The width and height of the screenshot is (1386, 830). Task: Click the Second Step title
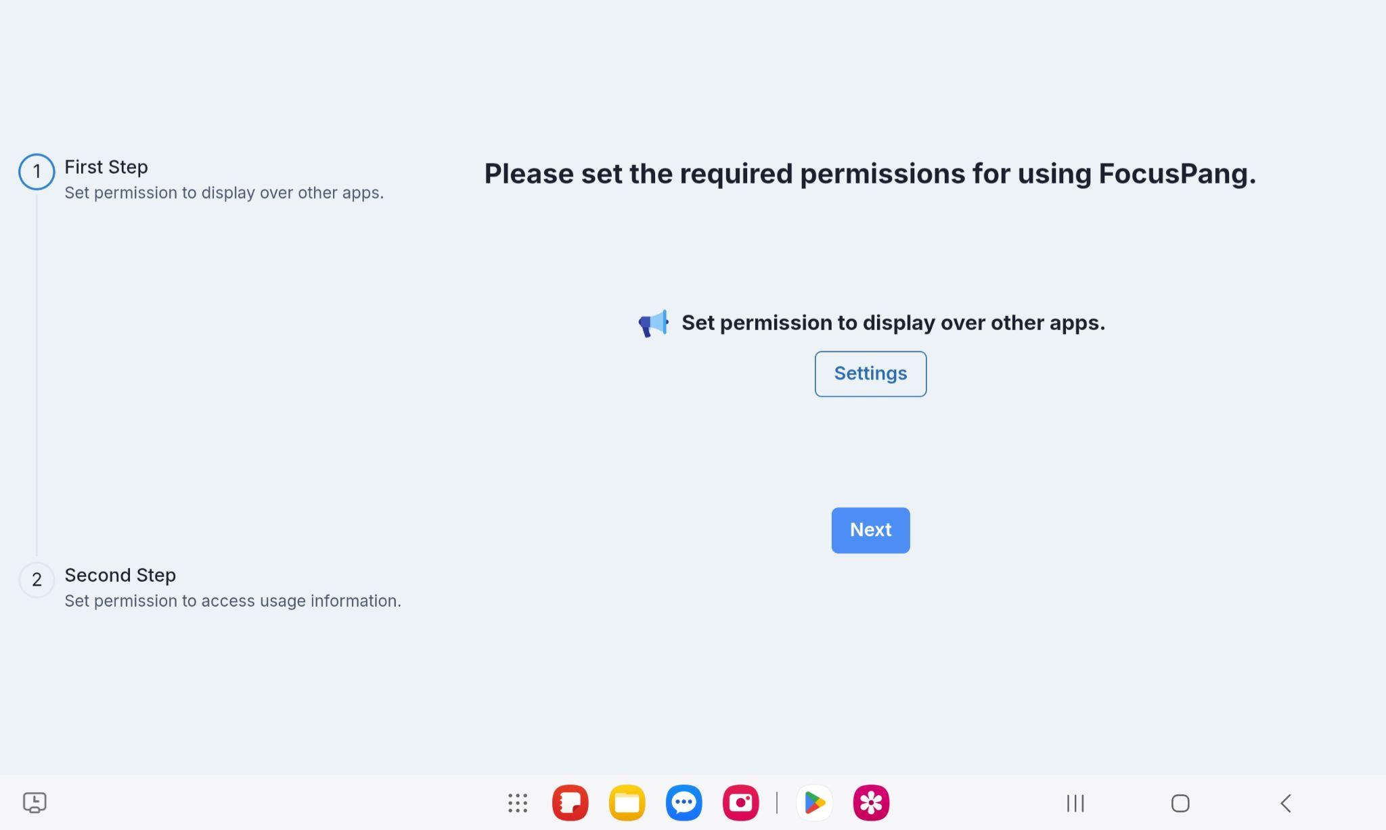120,575
